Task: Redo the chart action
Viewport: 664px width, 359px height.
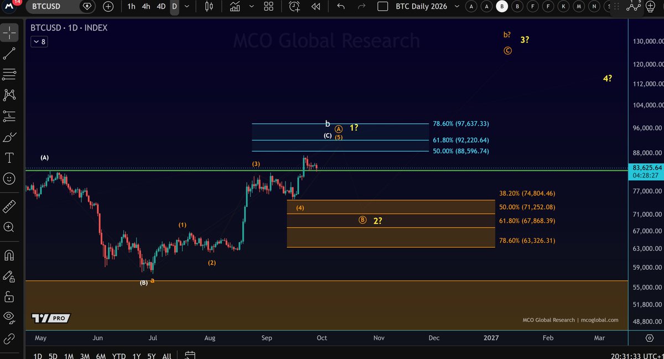Action: pyautogui.click(x=362, y=7)
